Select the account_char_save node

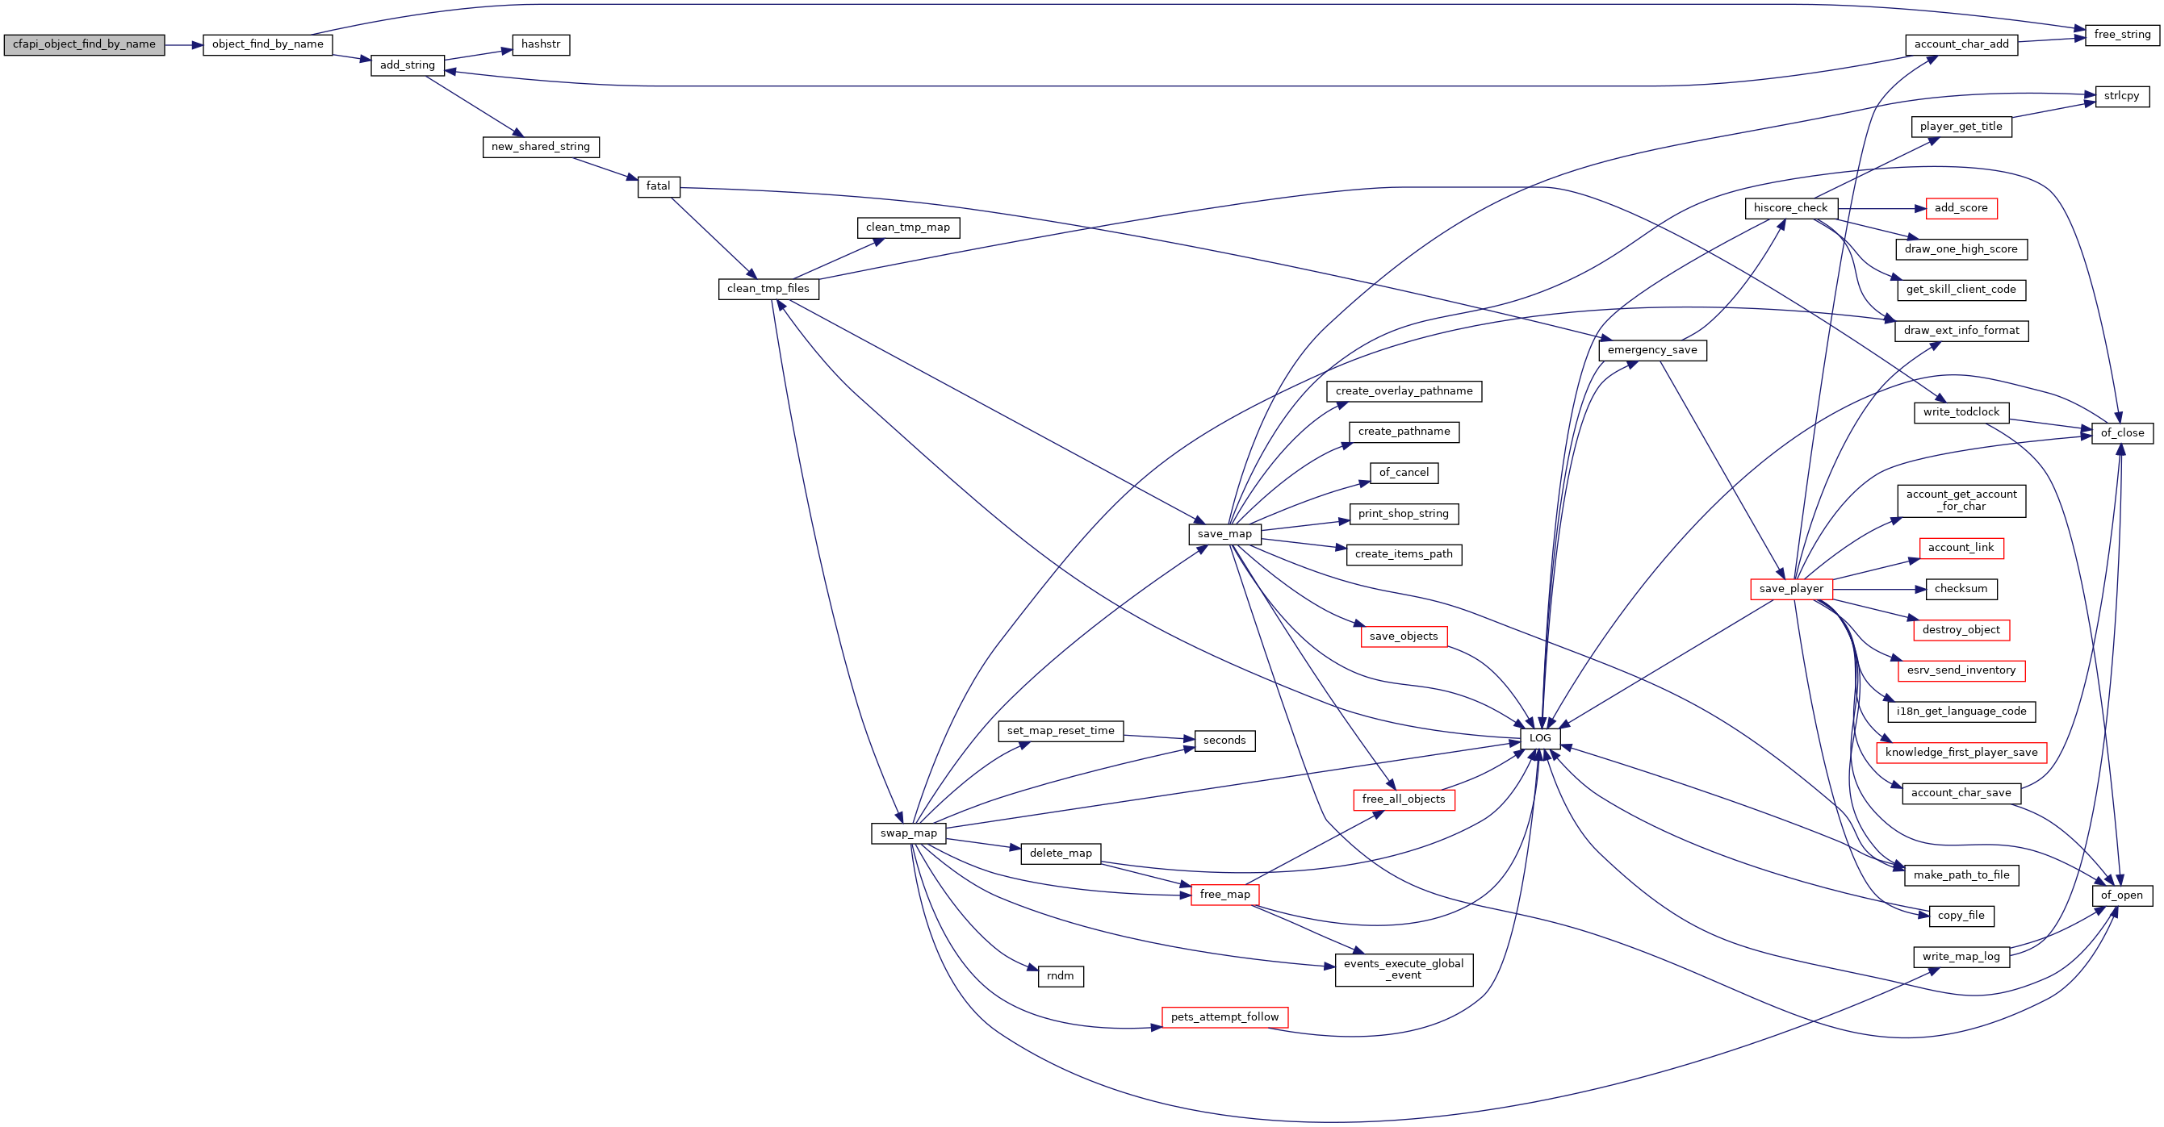tap(1961, 793)
